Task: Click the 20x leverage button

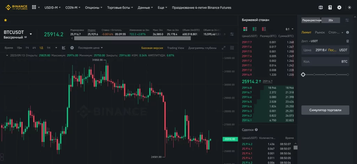Action: pos(331,20)
